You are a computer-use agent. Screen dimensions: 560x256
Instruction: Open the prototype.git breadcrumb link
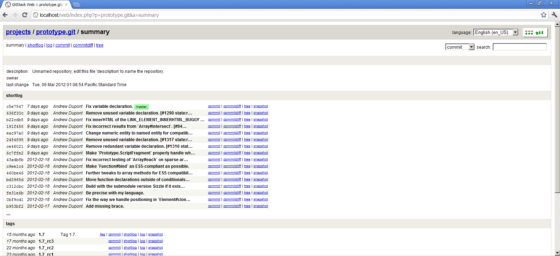click(x=56, y=32)
